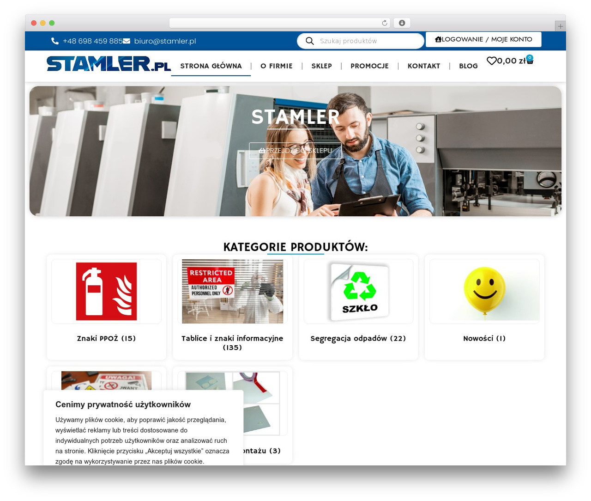Click the yellow smiley balloon thumbnail

484,291
